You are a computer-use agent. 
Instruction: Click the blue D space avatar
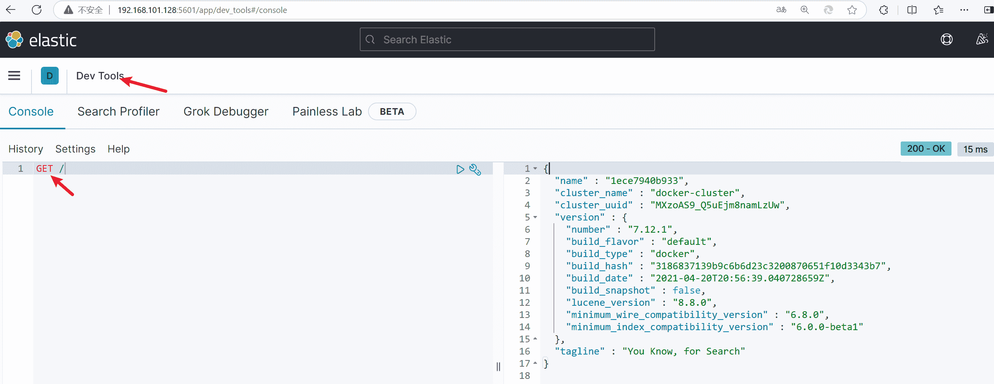50,75
